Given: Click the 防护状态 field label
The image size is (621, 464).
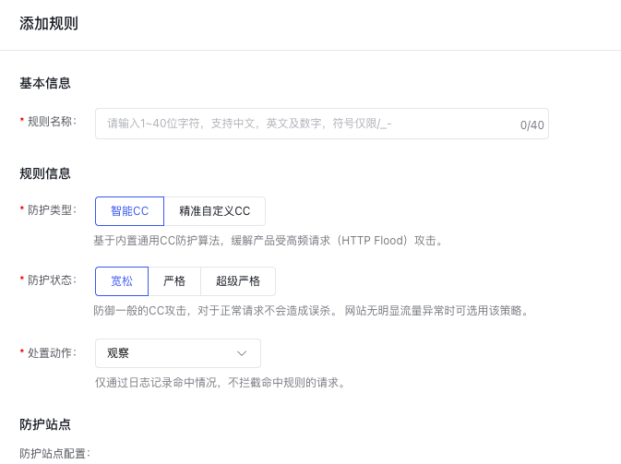Looking at the screenshot, I should tap(52, 280).
